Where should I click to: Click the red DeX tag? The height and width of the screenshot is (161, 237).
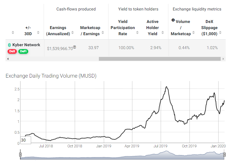point(12,51)
